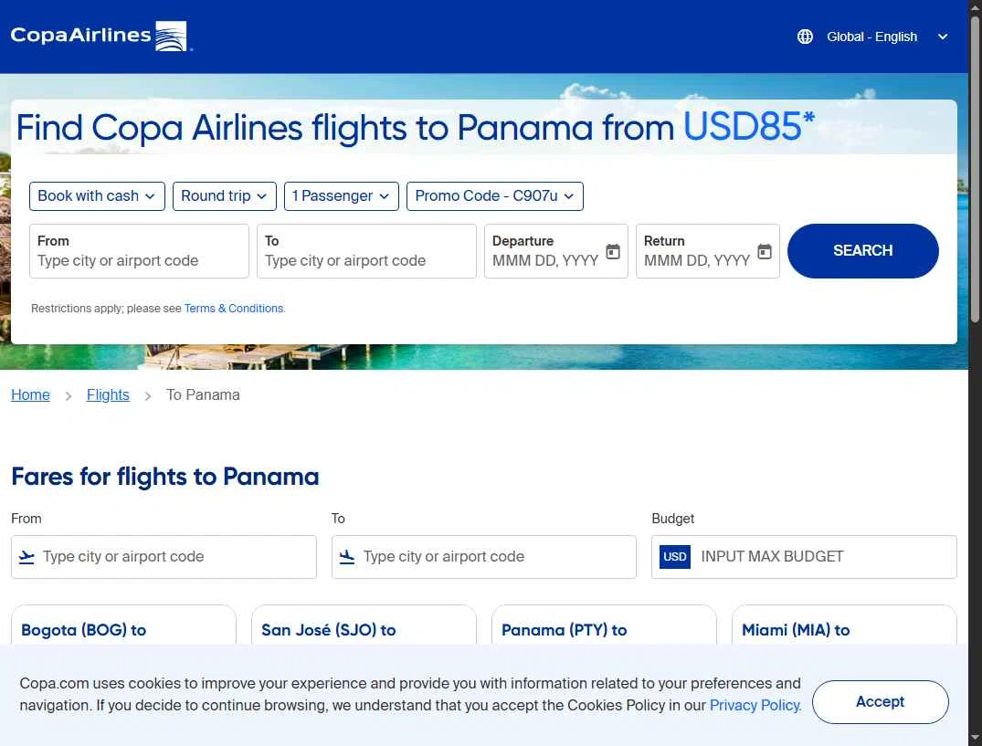Open the Return calendar icon
This screenshot has height=746, width=982.
765,251
